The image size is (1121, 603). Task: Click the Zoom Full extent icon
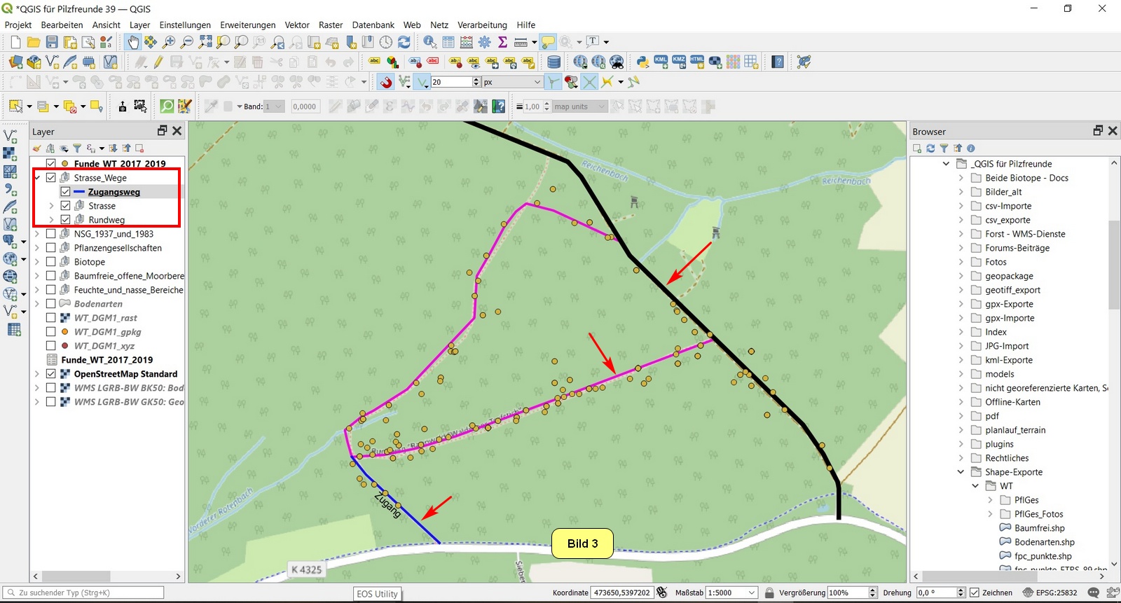coord(205,42)
